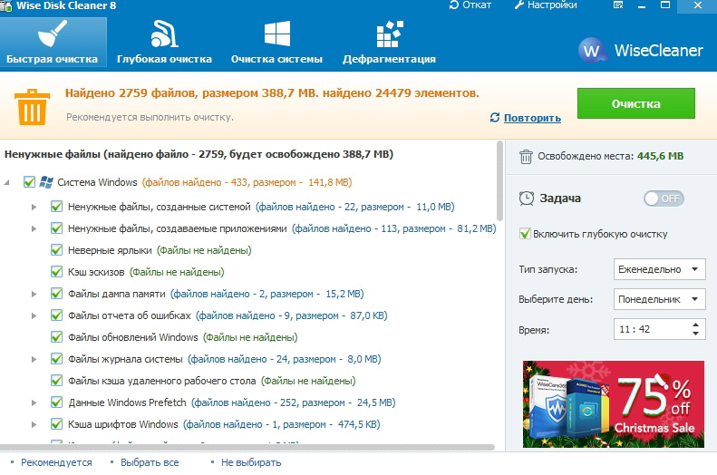Screen dimensions: 717x475
Task: Toggle Файлы обновлений Windows checkbox
Action: pos(57,337)
